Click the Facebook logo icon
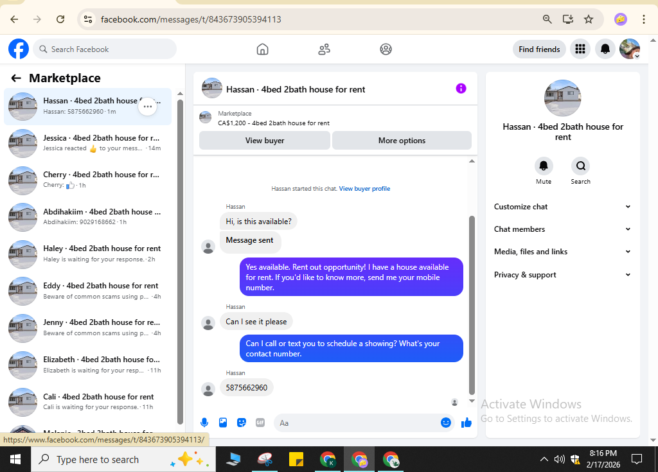The image size is (658, 472). point(19,49)
